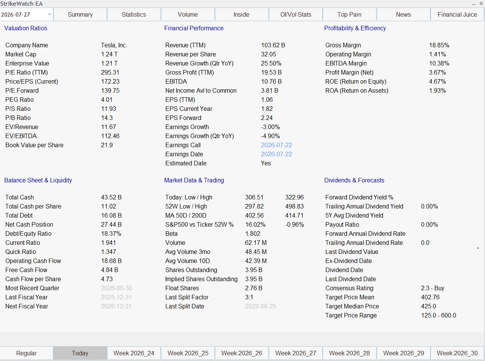This screenshot has height=361, width=485.
Task: Click the Target Median Price value 425.0
Action: point(428,307)
